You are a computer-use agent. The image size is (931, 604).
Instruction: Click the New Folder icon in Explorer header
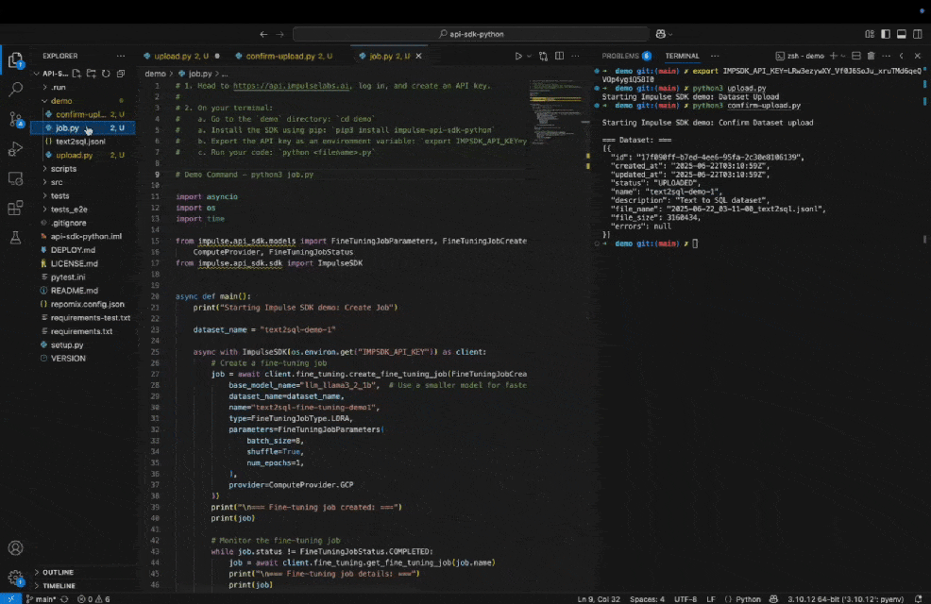coord(92,74)
